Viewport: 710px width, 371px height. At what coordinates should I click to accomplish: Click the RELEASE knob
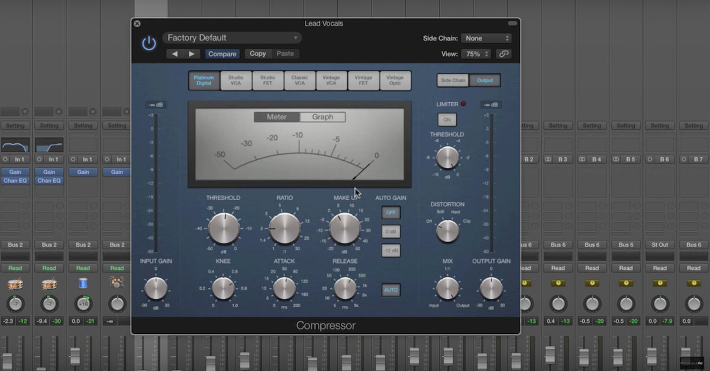click(345, 288)
